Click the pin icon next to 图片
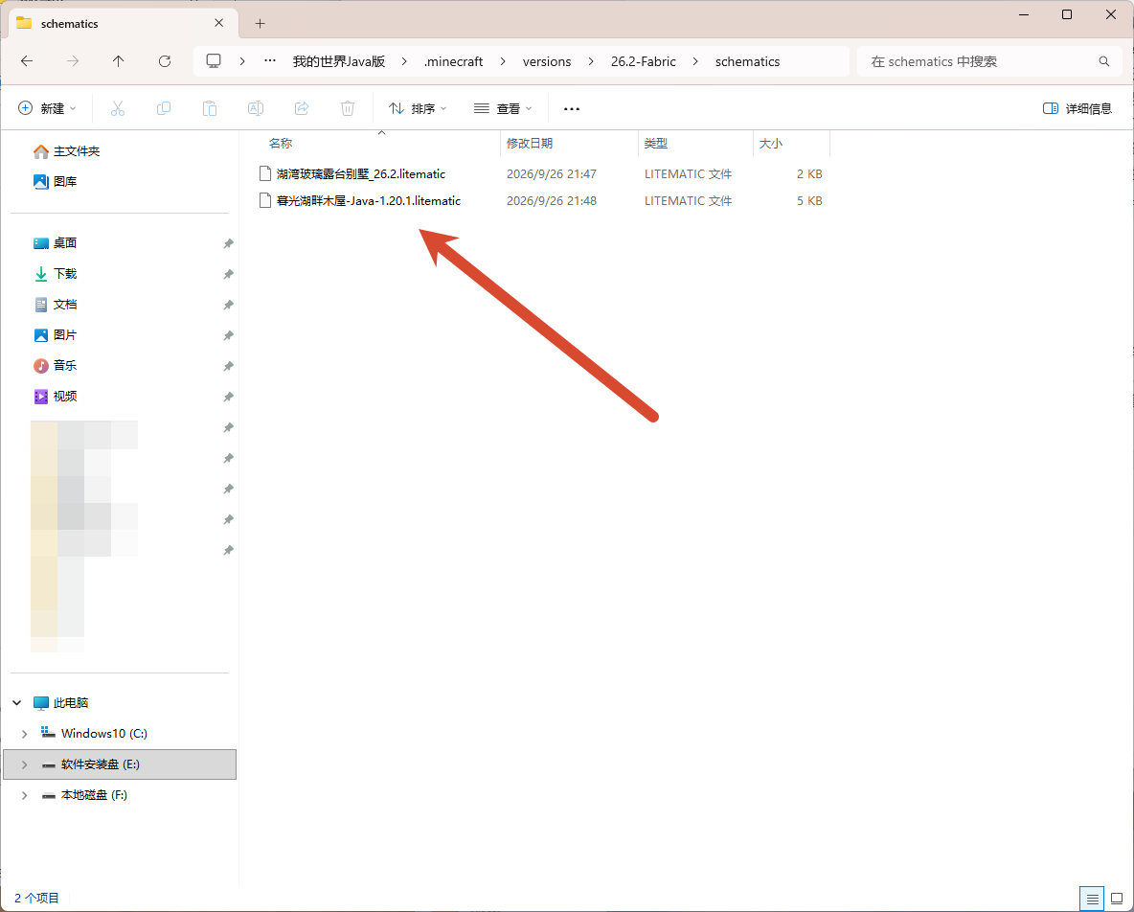1134x912 pixels. point(229,335)
